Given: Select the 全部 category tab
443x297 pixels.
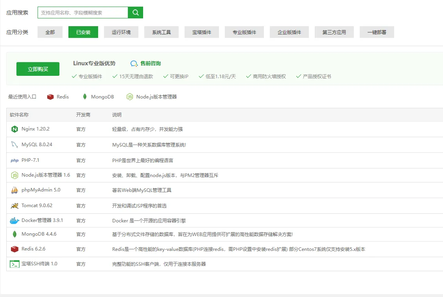Looking at the screenshot, I should tap(50, 32).
